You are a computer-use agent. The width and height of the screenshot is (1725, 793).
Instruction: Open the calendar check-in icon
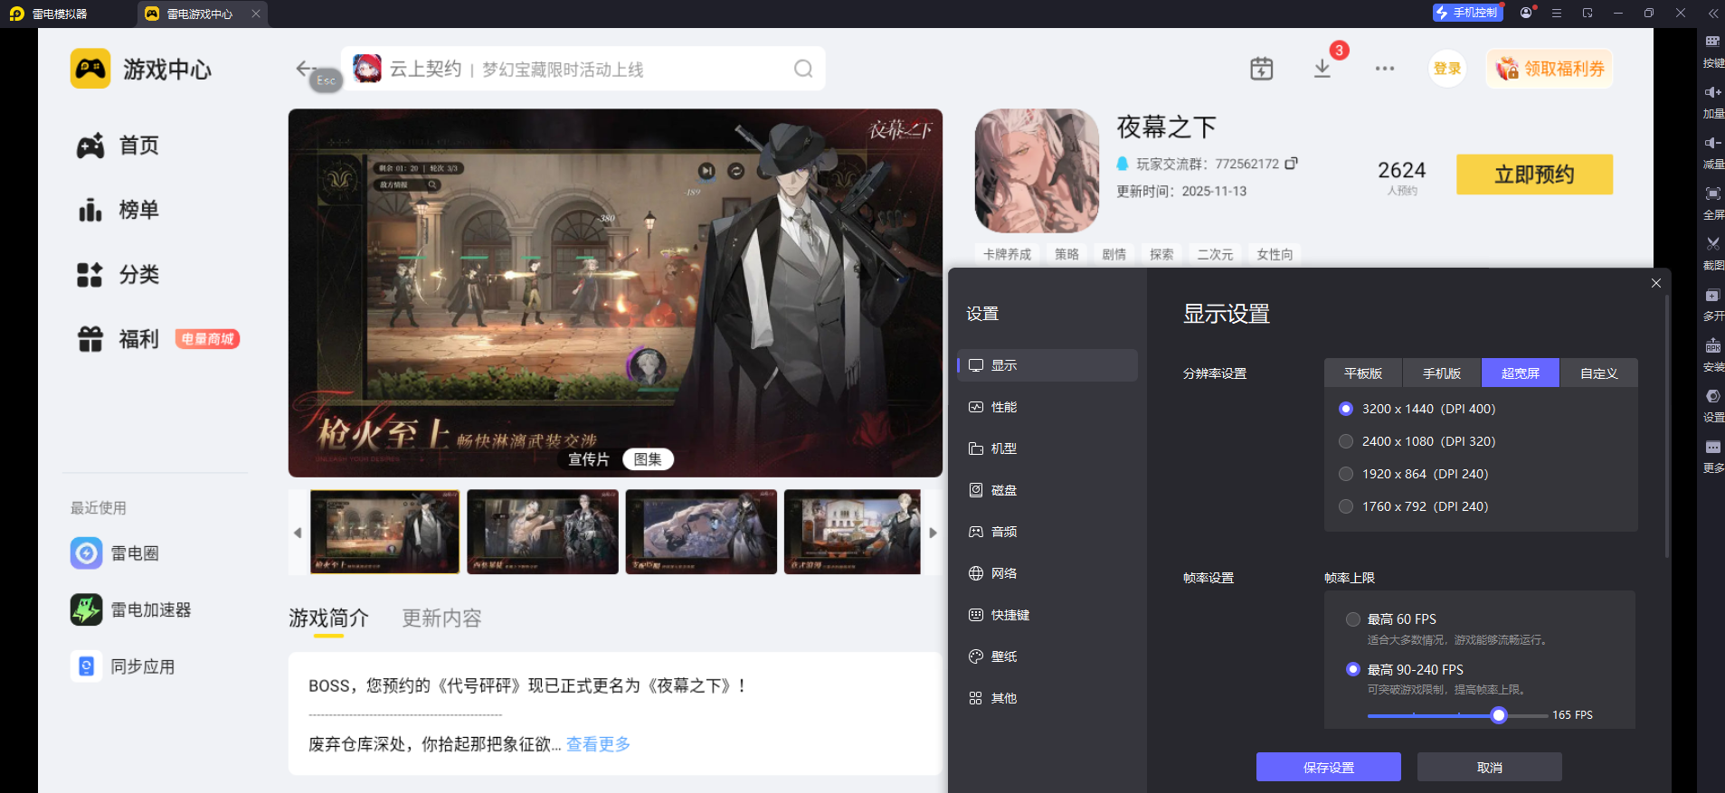coord(1262,69)
